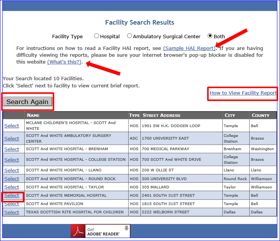Viewport: 280px width, 241px height.
Task: Open the Sample HAI Report link
Action: click(x=189, y=48)
